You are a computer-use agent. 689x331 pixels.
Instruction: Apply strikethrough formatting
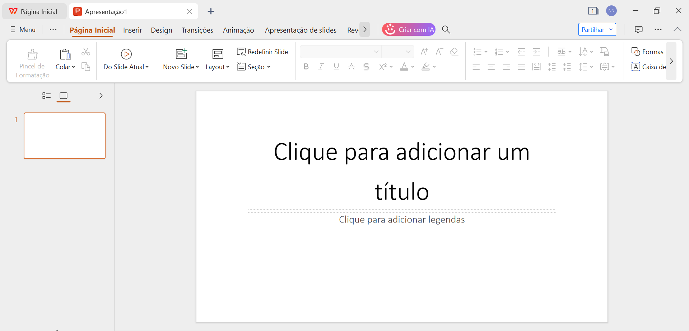(366, 66)
